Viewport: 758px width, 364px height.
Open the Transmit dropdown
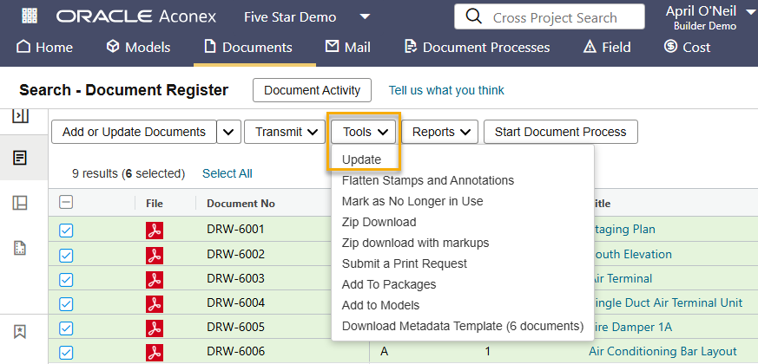pyautogui.click(x=285, y=132)
